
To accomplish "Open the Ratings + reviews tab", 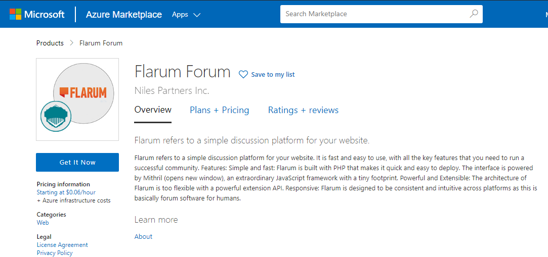I will tap(303, 110).
